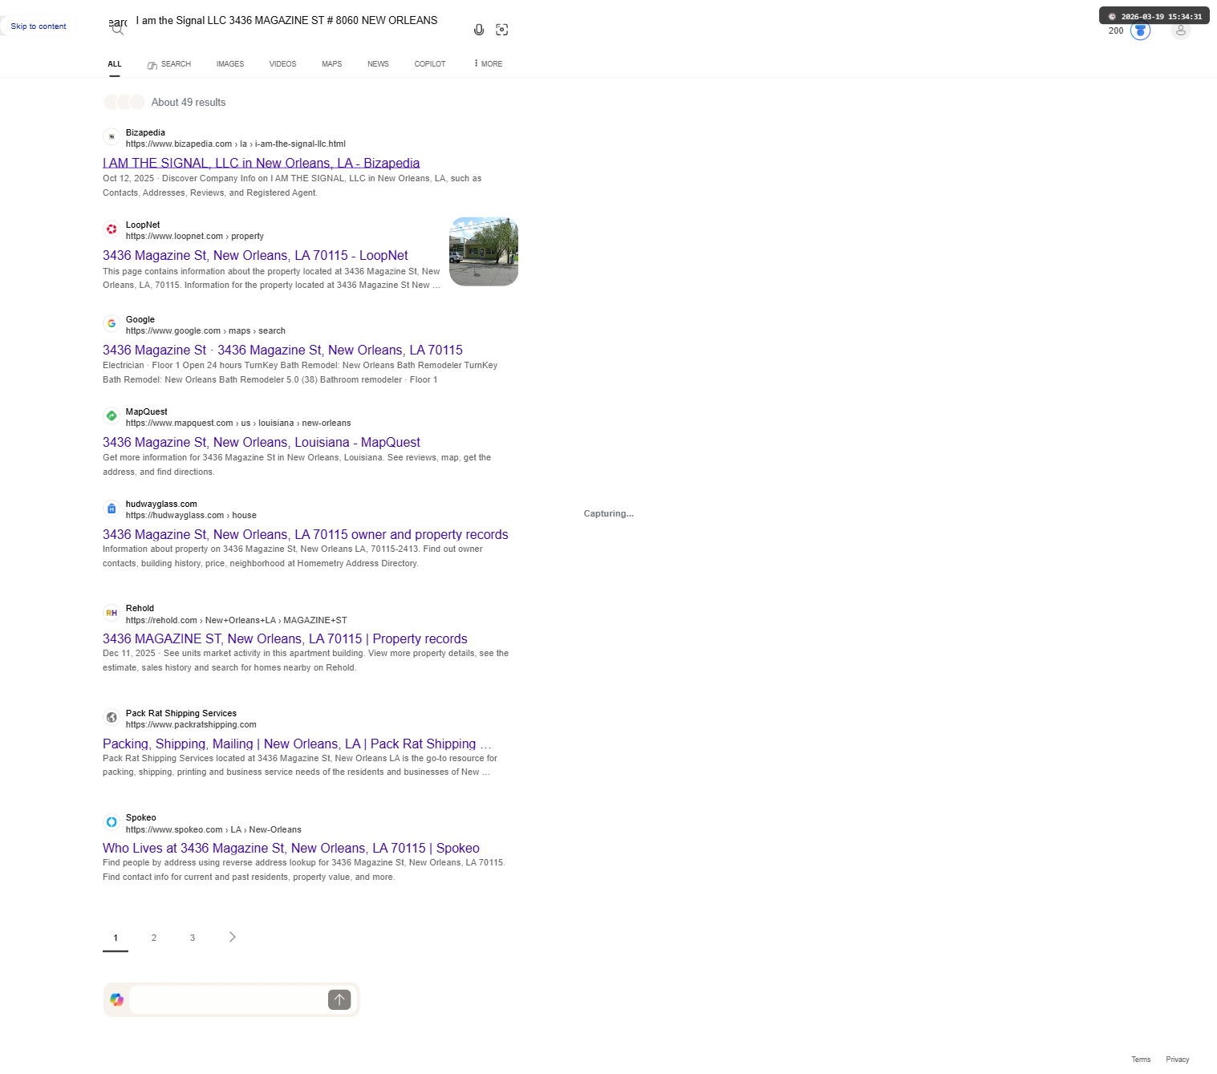The width and height of the screenshot is (1217, 1074).
Task: Click Skip to content link
Action: point(39,26)
